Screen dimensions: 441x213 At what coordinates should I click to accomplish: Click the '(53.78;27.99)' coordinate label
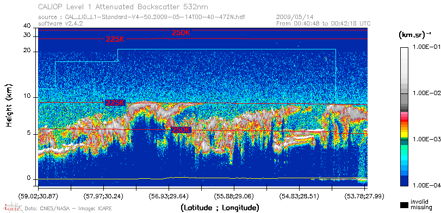point(364,196)
